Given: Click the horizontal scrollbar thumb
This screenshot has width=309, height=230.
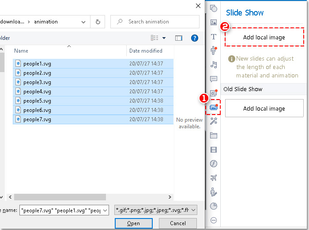Looking at the screenshot, I should click(60, 197).
